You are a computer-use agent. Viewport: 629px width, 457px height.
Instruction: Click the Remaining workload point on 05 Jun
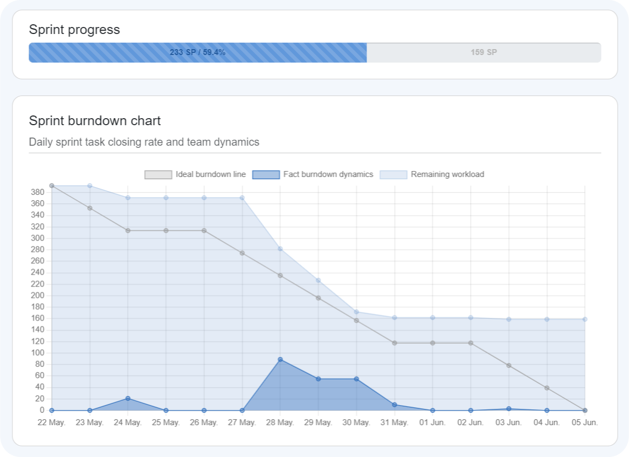pos(585,319)
